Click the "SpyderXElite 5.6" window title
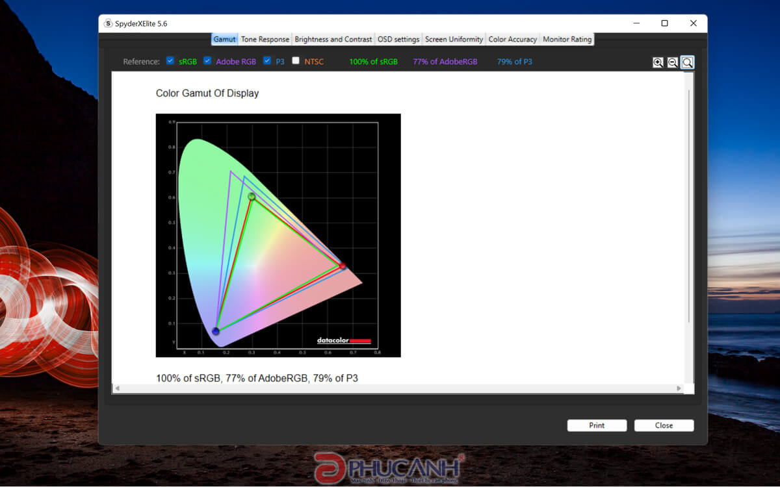780x487 pixels. 141,24
